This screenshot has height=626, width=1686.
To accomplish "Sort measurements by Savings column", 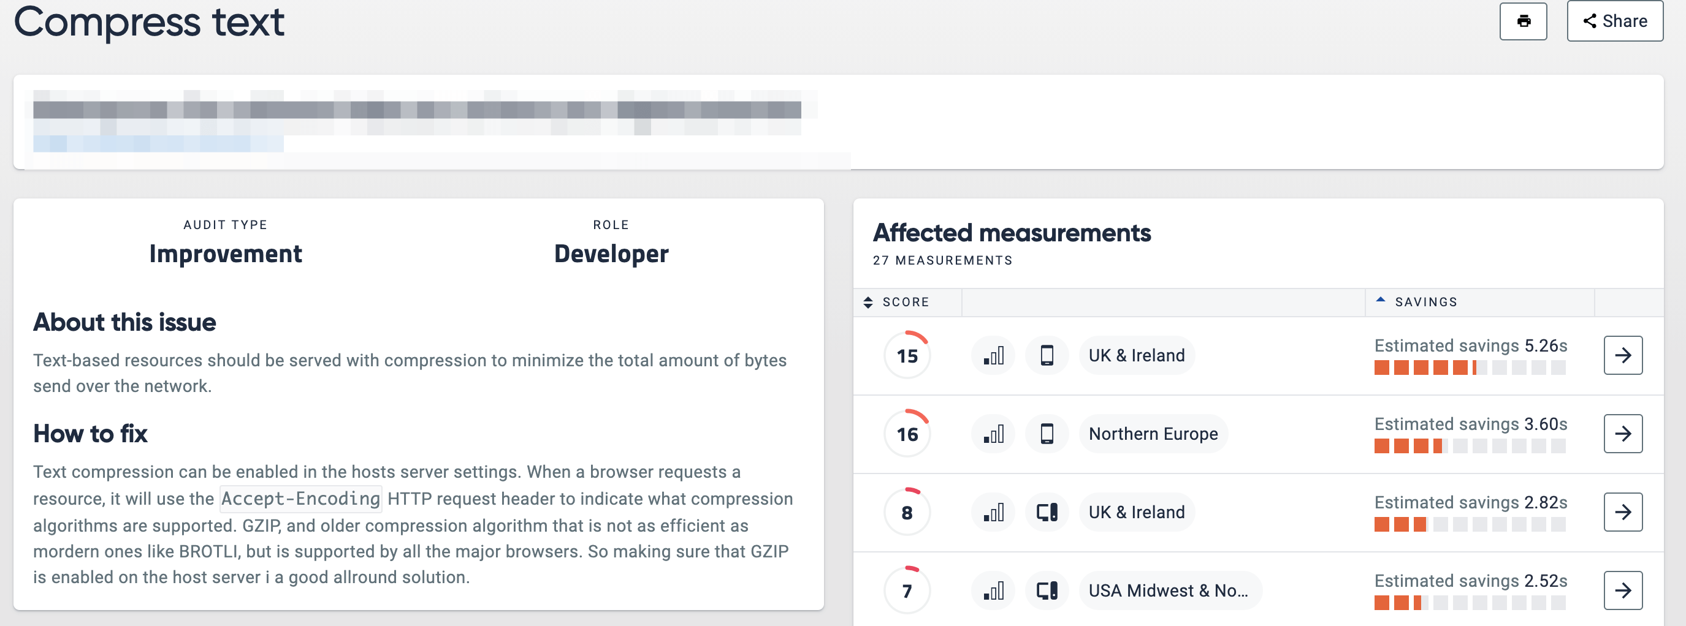I will pyautogui.click(x=1417, y=301).
